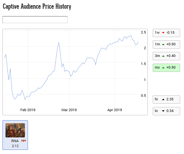Click the black down arrow beside lo
The image size is (184, 154).
163,111
